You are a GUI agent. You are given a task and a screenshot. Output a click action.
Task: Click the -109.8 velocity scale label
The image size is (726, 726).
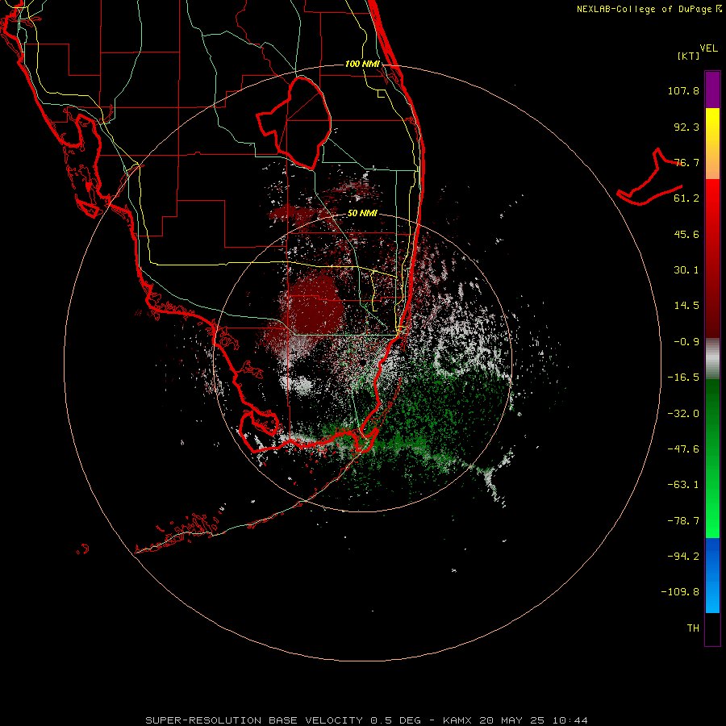click(680, 592)
